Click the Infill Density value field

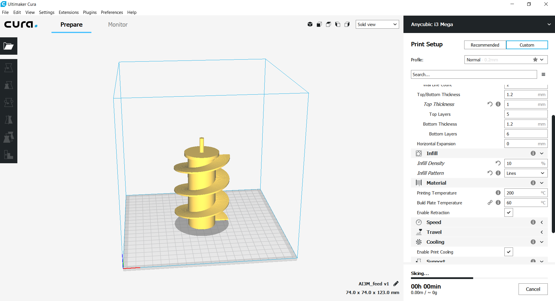[526, 163]
